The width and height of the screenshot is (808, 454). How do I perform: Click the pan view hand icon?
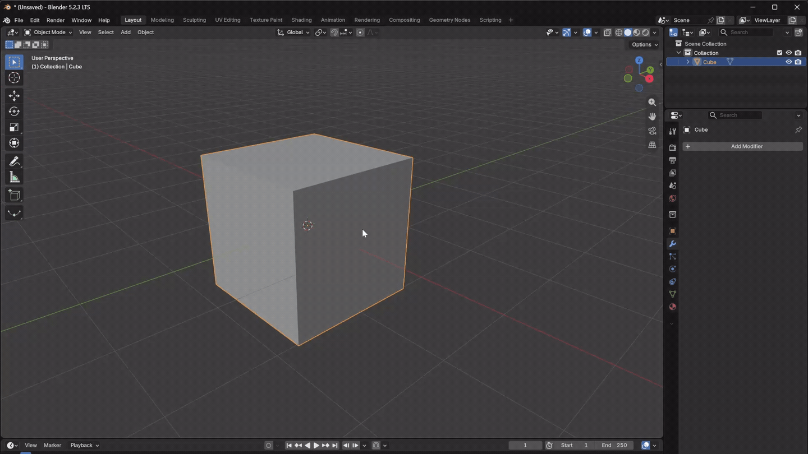click(x=652, y=117)
